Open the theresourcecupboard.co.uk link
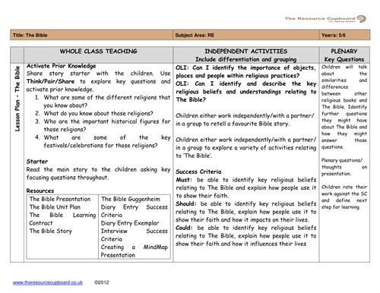This screenshot has width=380, height=293. pos(48,282)
